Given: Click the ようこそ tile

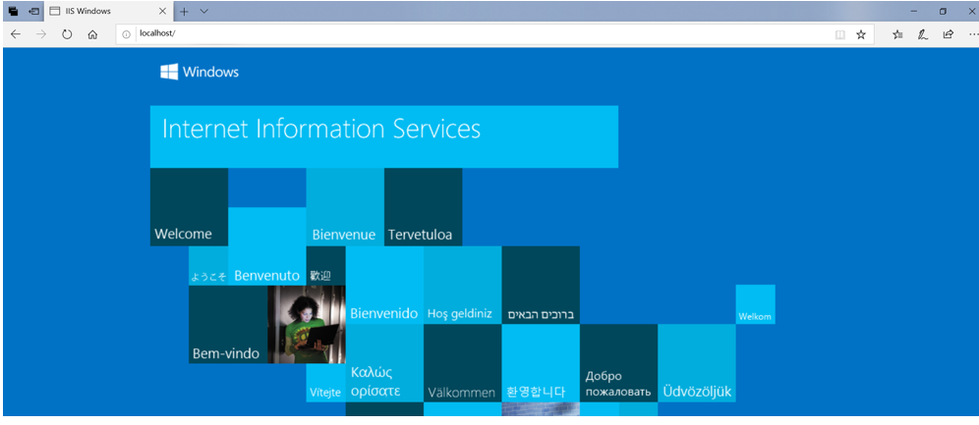Looking at the screenshot, I should coord(208,266).
